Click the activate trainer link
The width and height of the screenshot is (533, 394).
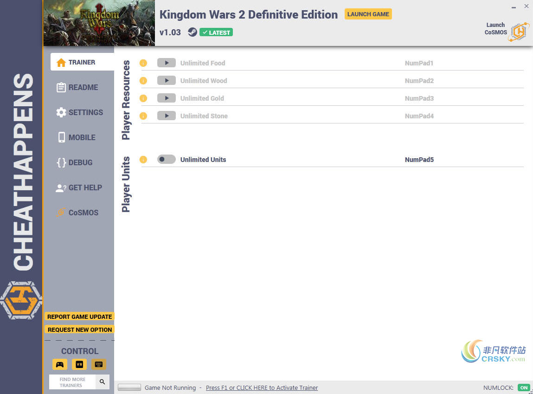pyautogui.click(x=262, y=388)
